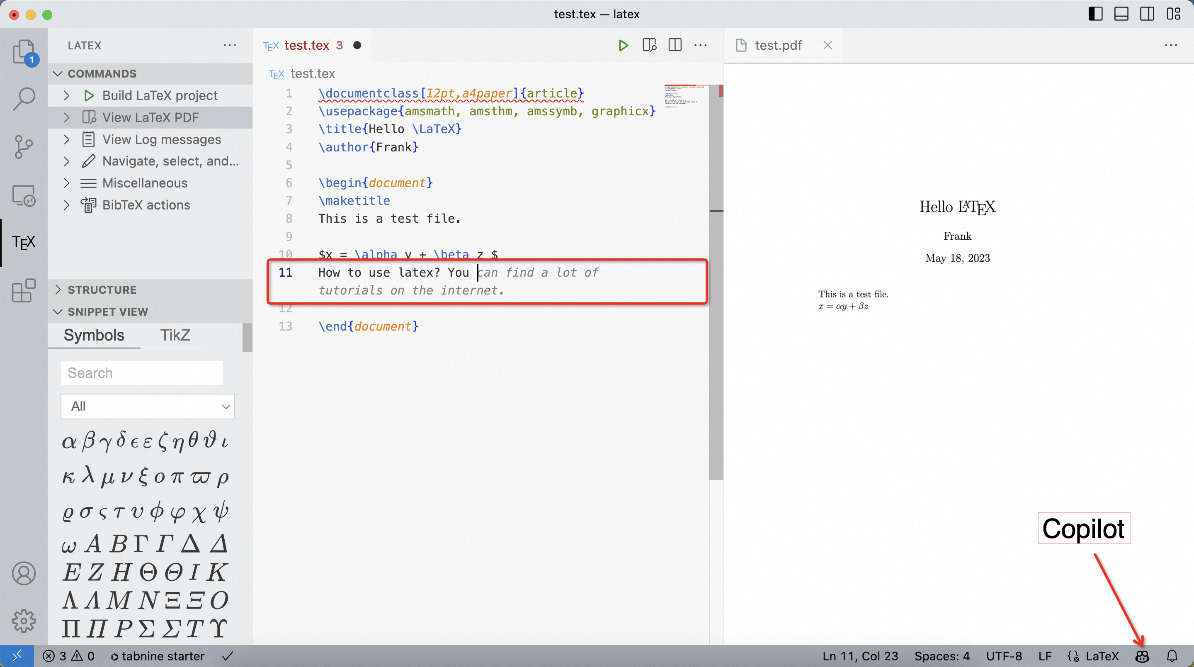1194x667 pixels.
Task: Click the code minimap preview
Action: (685, 97)
